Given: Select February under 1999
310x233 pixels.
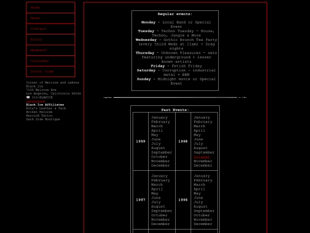Looking at the screenshot, I should click(x=161, y=122).
